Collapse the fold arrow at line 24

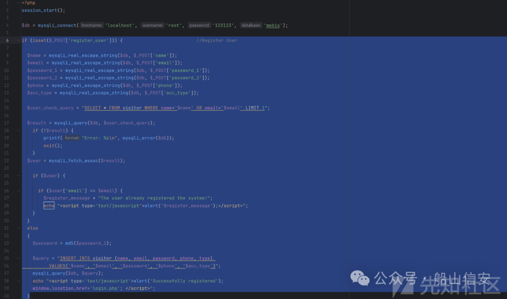(18, 175)
